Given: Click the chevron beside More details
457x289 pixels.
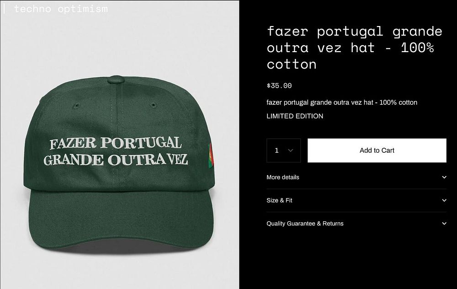Looking at the screenshot, I should click(x=444, y=177).
